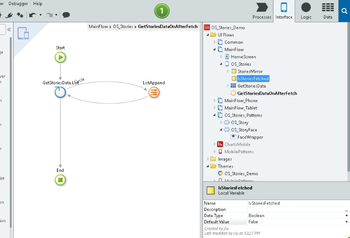
Task: Open the Debugger menu
Action: 18,4
